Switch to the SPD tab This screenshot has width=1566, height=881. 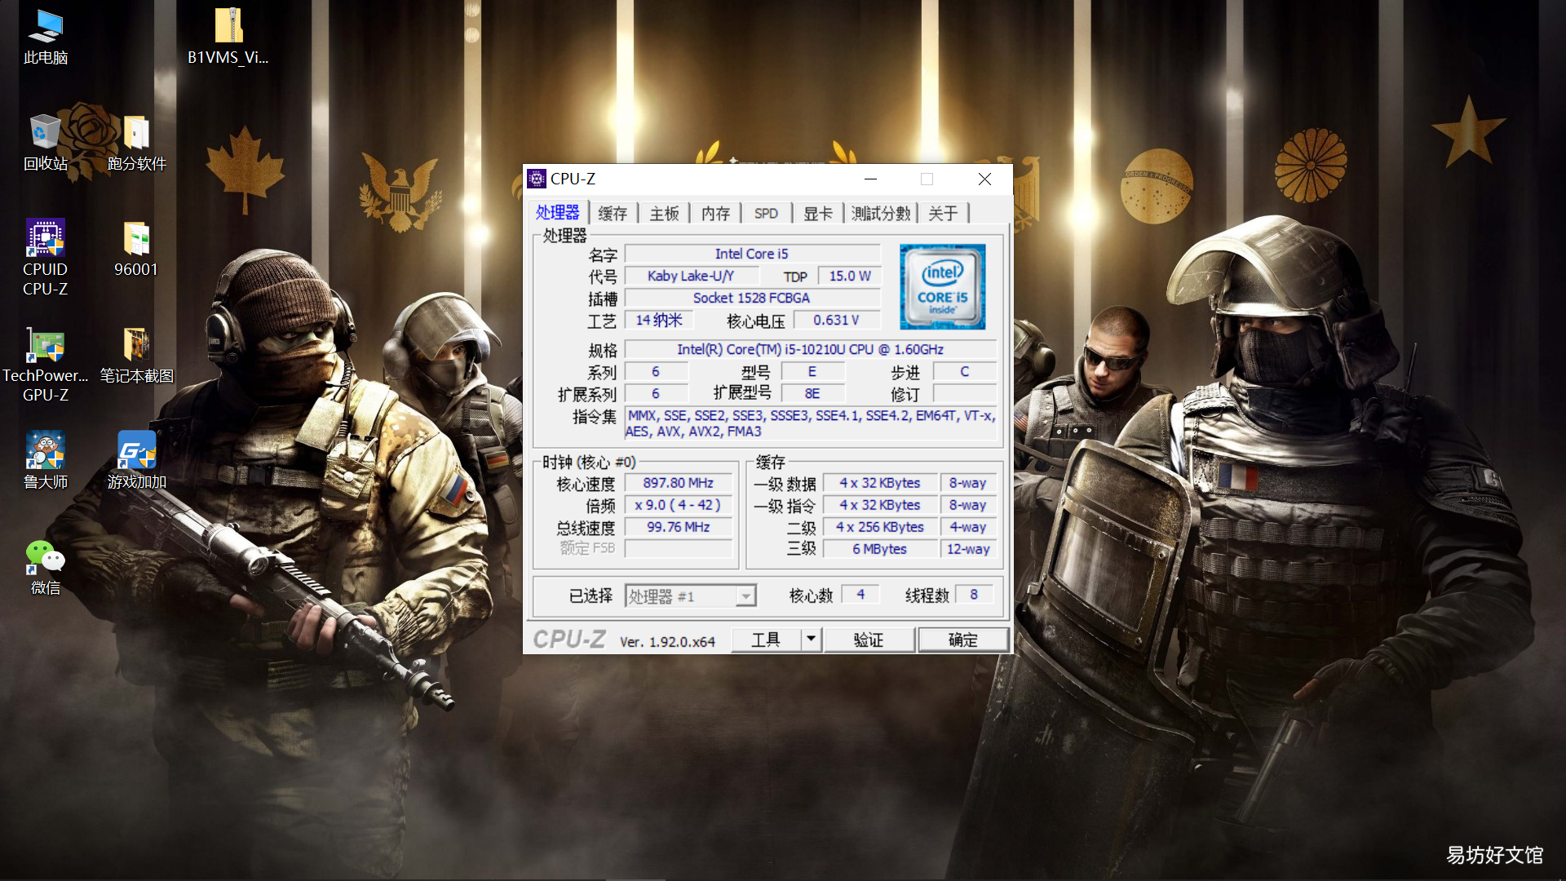tap(766, 214)
